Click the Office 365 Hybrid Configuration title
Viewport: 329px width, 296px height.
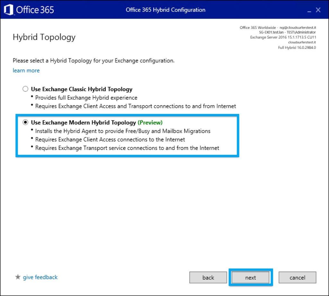click(x=165, y=10)
